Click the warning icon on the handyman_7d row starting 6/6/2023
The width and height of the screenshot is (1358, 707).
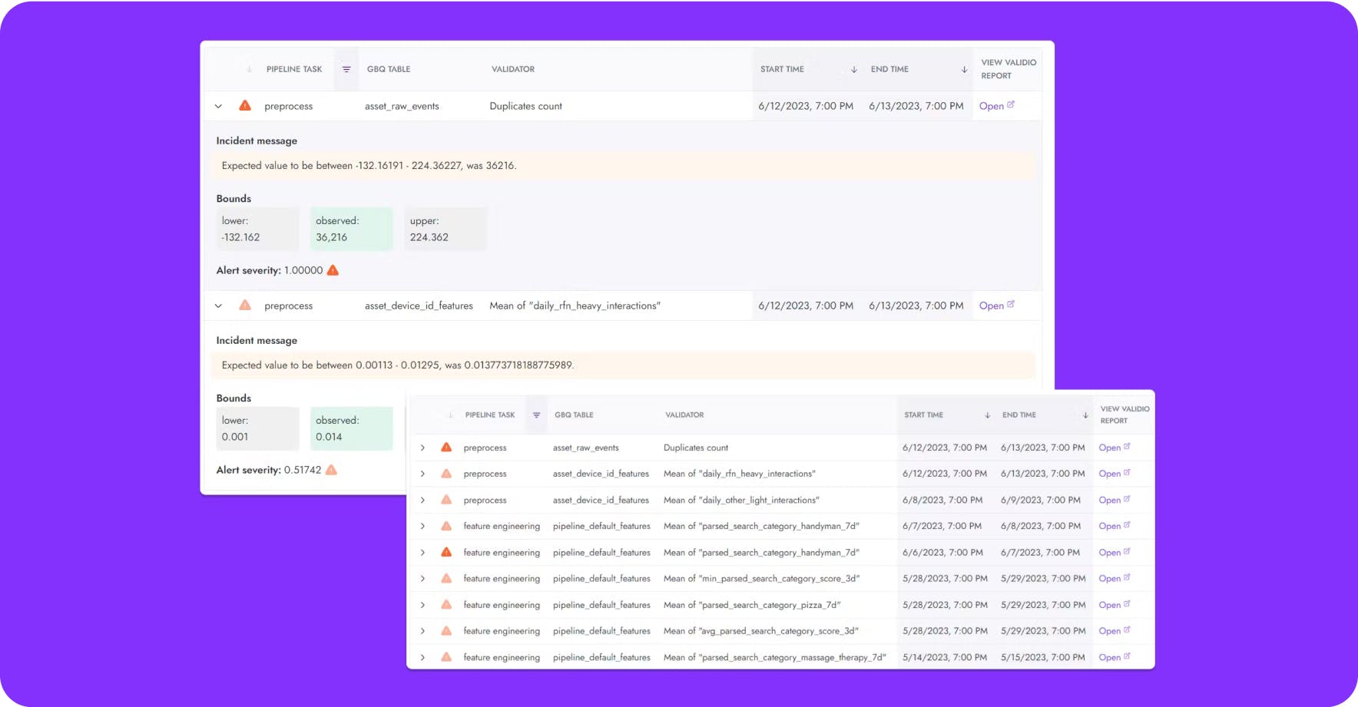pyautogui.click(x=446, y=552)
